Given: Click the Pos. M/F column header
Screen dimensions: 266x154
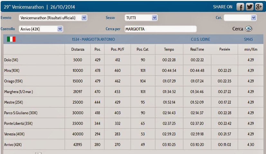Looking at the screenshot, I should pyautogui.click(x=118, y=49).
